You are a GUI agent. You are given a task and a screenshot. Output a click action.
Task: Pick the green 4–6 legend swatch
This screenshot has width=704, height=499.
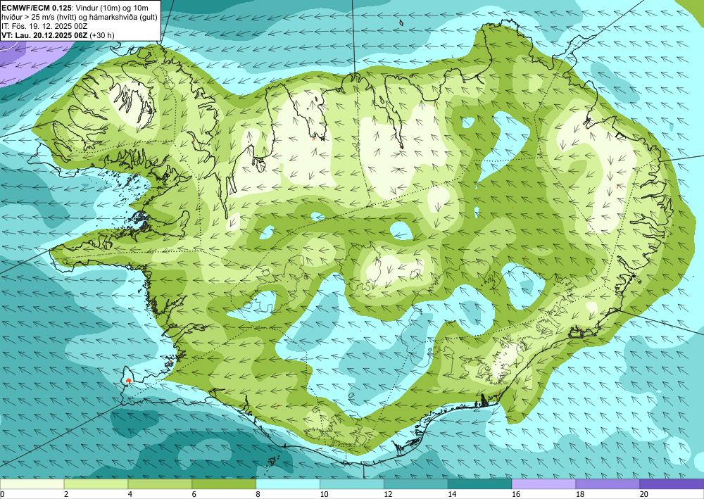click(x=160, y=484)
